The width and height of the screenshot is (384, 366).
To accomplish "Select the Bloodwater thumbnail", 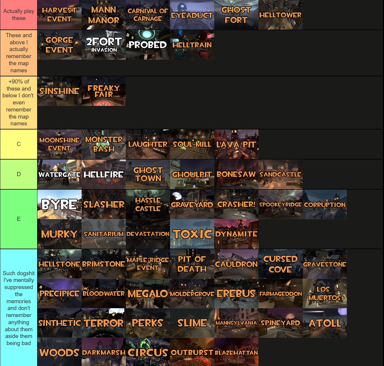I will 104,293.
